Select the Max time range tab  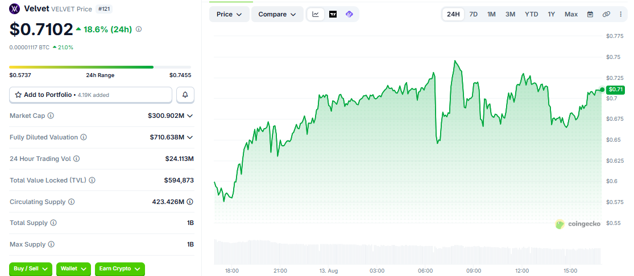coord(571,14)
